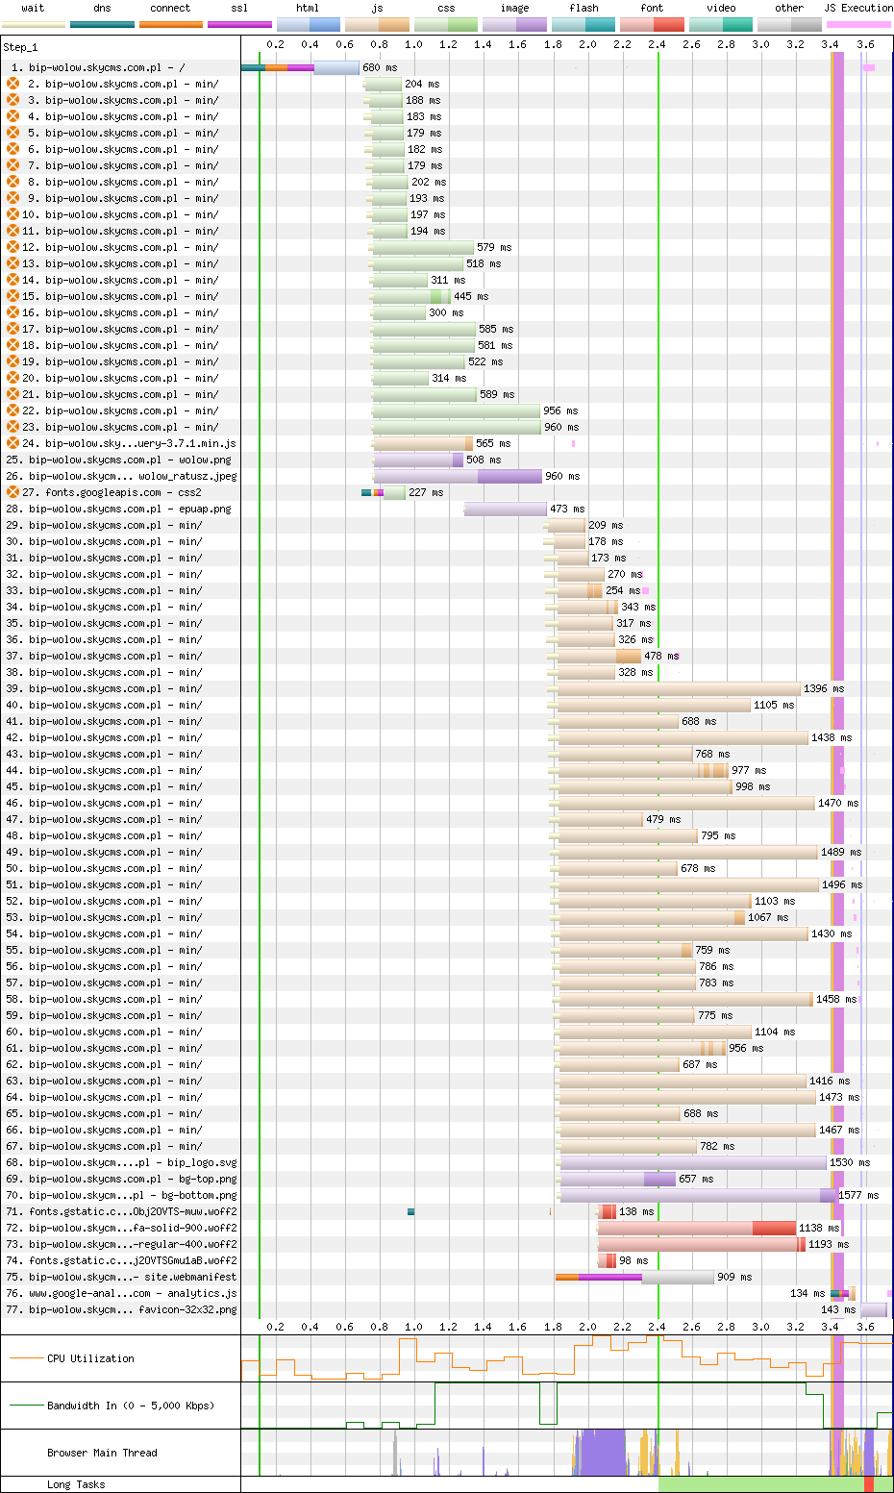Click the CPU Utilization graph label
The width and height of the screenshot is (894, 1493).
click(90, 1358)
